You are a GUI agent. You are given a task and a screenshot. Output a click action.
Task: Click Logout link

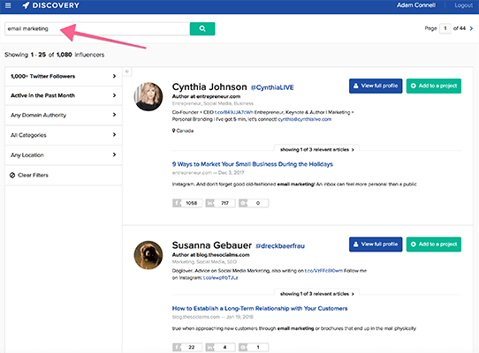click(x=463, y=5)
